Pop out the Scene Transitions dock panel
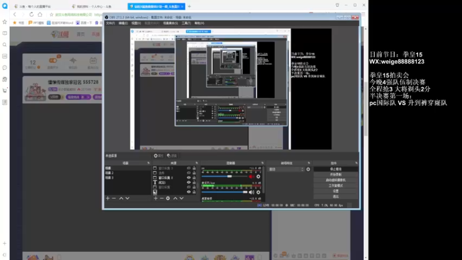This screenshot has width=462, height=260. 309,163
